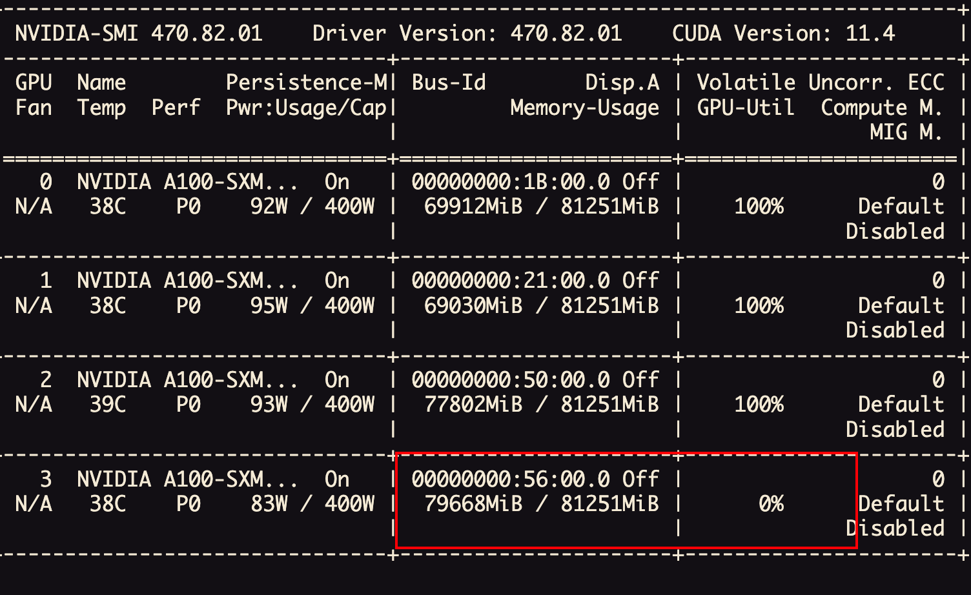Viewport: 971px width, 595px height.
Task: Click memory value '69030MiB'
Action: [473, 305]
